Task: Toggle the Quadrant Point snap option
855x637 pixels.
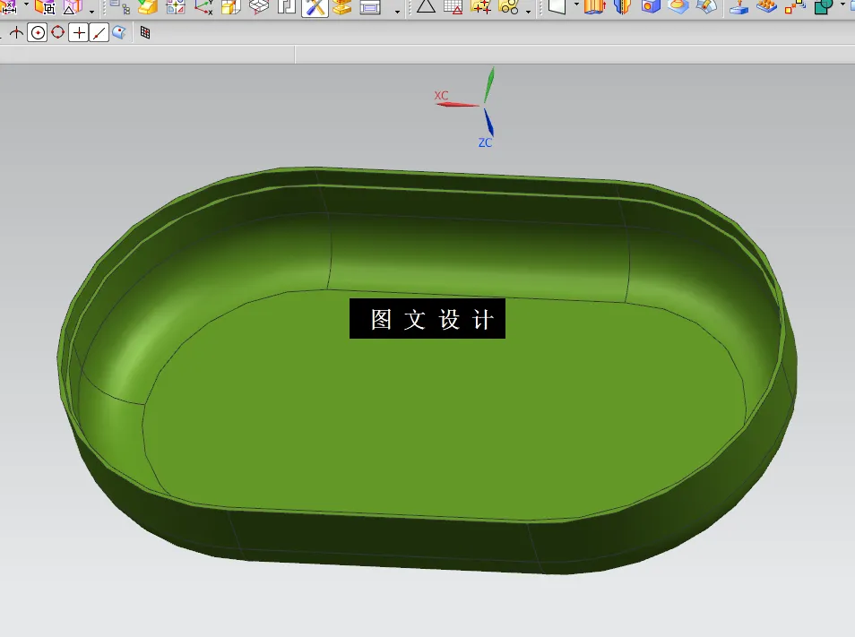Action: tap(58, 31)
